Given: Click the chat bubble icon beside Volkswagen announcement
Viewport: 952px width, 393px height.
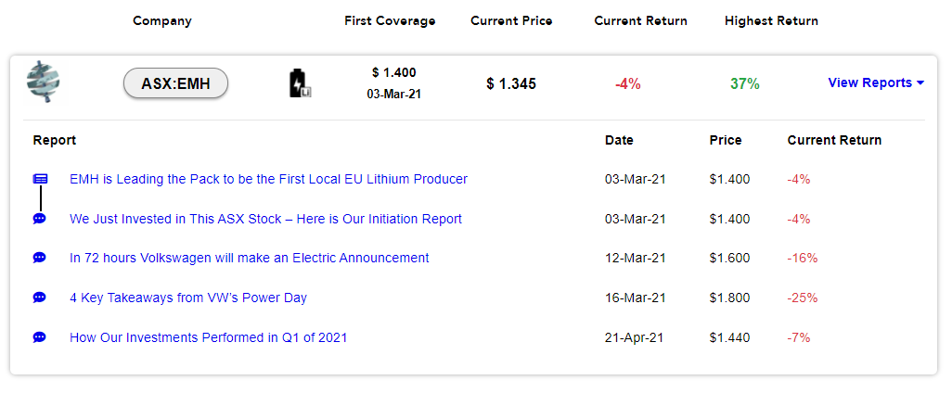Looking at the screenshot, I should 40,258.
